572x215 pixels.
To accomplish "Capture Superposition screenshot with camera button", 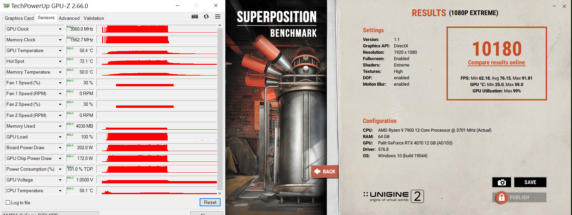I will pos(502,182).
